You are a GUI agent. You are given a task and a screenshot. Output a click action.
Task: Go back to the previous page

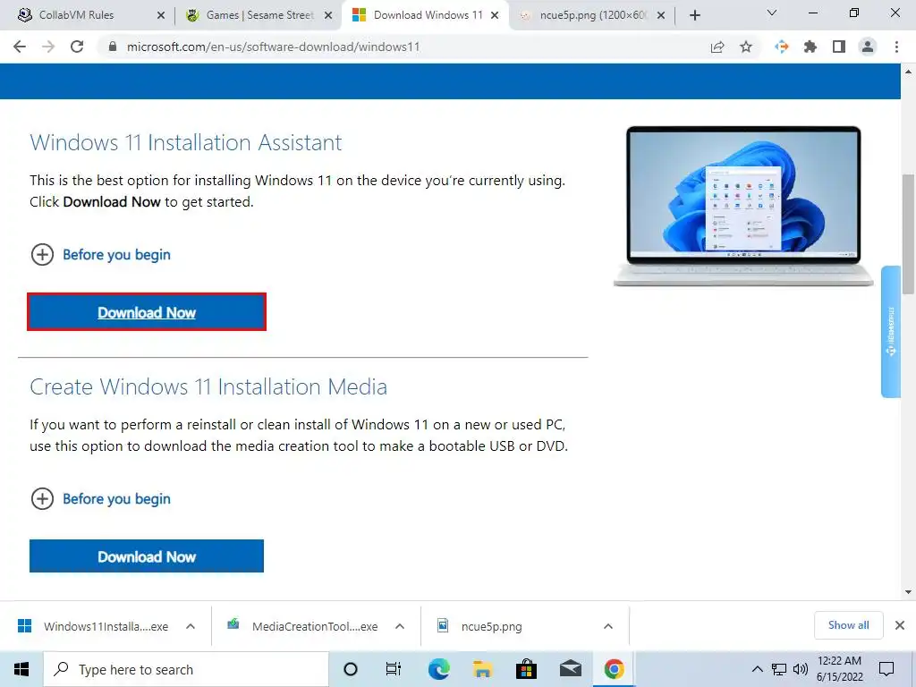click(x=20, y=47)
